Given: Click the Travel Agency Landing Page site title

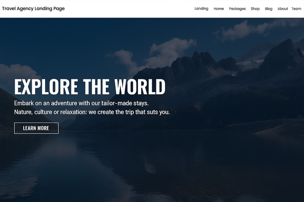Looking at the screenshot, I should click(x=33, y=9).
